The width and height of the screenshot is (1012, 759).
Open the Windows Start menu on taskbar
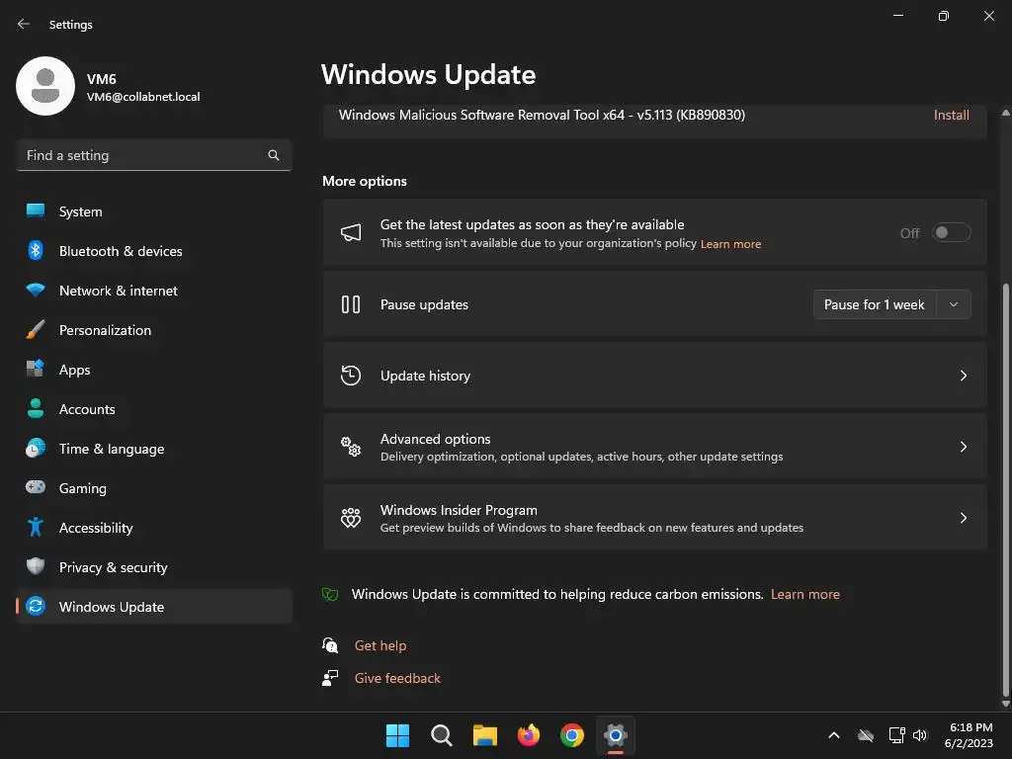[x=397, y=735]
